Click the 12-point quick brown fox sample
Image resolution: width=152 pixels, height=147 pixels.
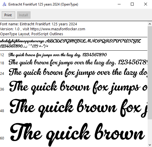pyautogui.click(x=58, y=55)
